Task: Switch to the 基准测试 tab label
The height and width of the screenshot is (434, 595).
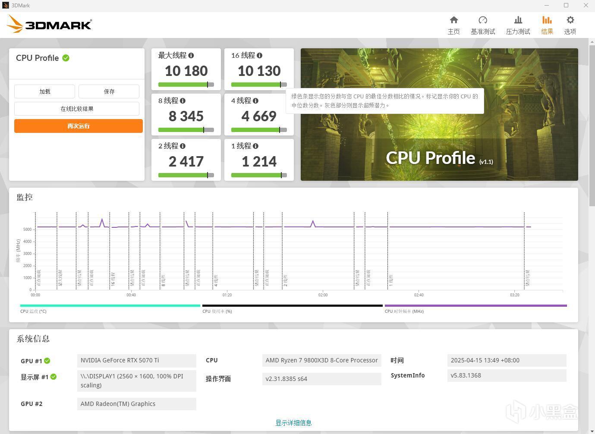Action: tap(483, 31)
